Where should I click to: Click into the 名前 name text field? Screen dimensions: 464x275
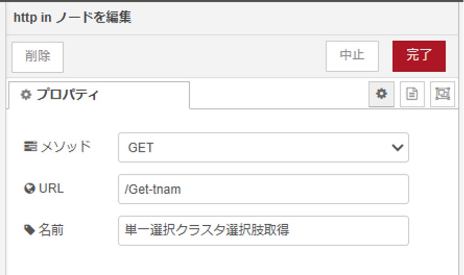[x=263, y=231]
